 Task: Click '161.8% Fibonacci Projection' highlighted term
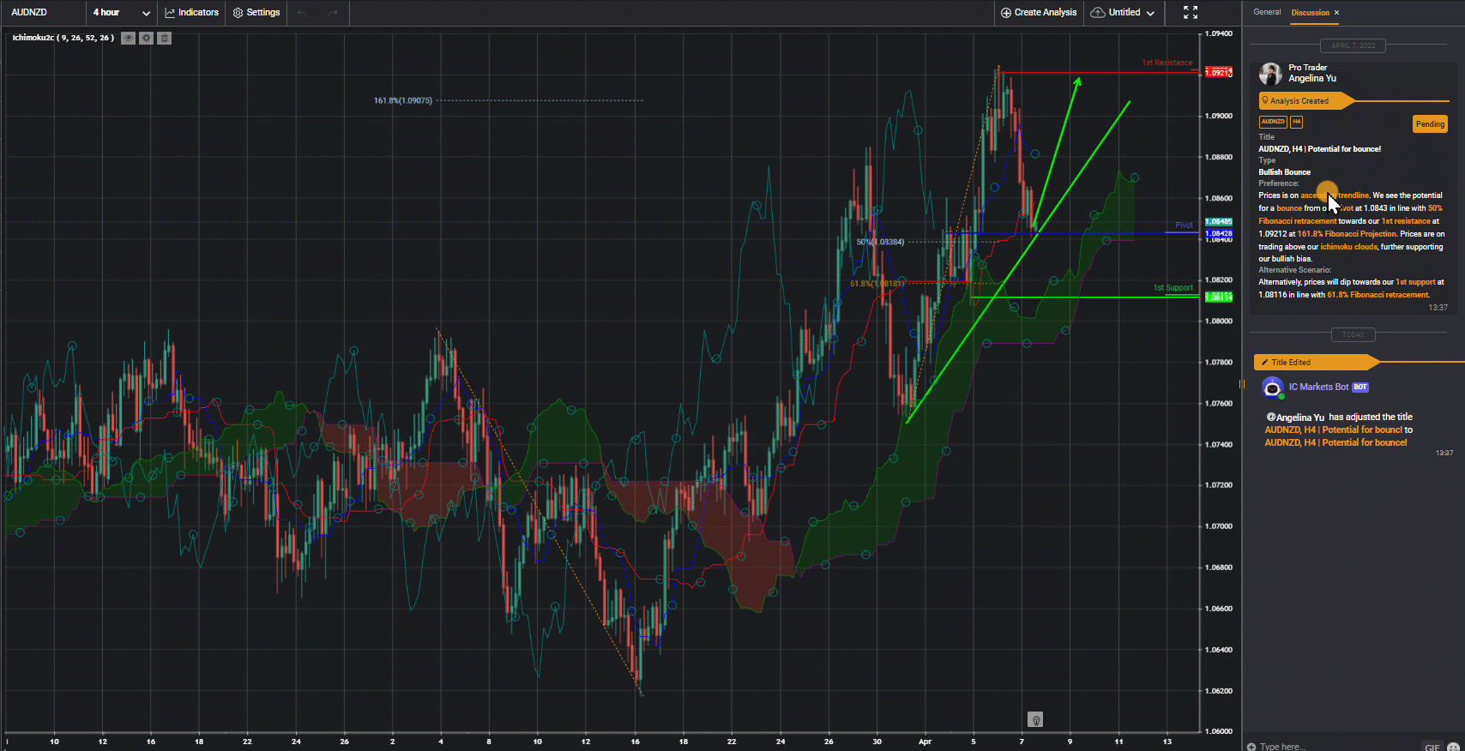(x=1347, y=234)
